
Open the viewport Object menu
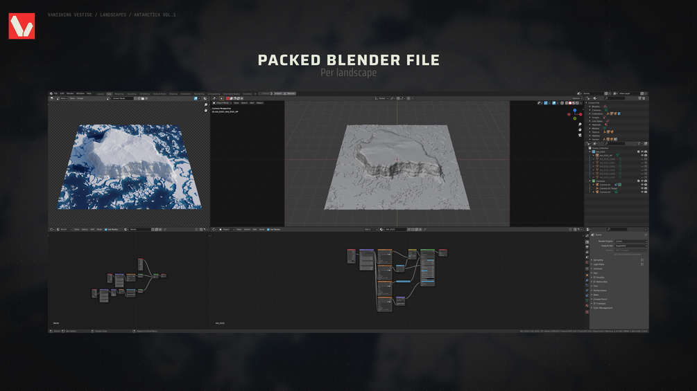pyautogui.click(x=259, y=103)
